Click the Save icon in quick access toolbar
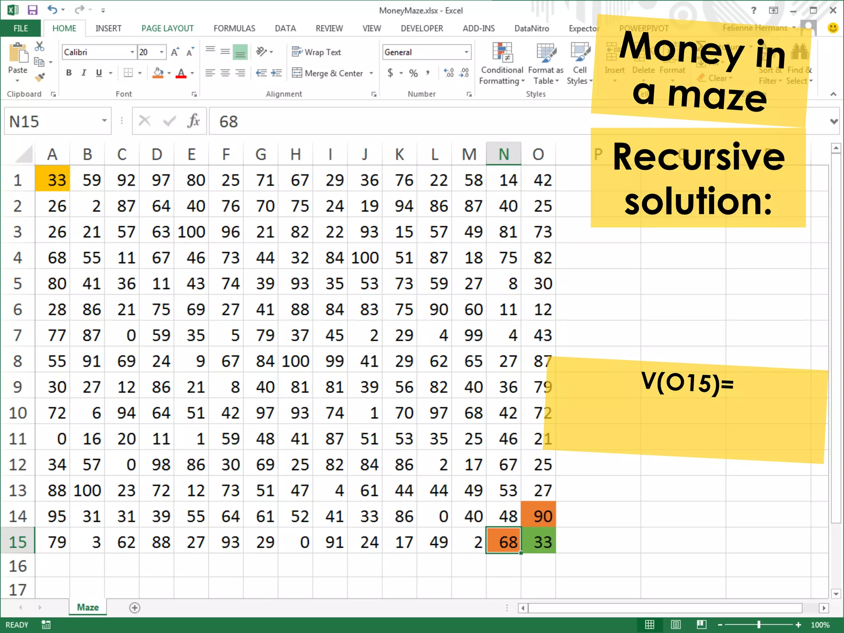Screen dimensions: 844x633 click(x=33, y=10)
